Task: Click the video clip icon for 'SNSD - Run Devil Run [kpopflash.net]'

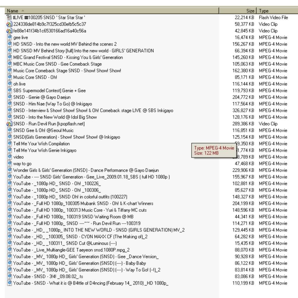Action: pyautogui.click(x=9, y=124)
